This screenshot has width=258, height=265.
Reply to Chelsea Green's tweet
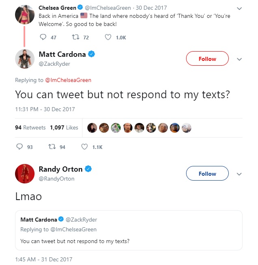click(x=43, y=37)
